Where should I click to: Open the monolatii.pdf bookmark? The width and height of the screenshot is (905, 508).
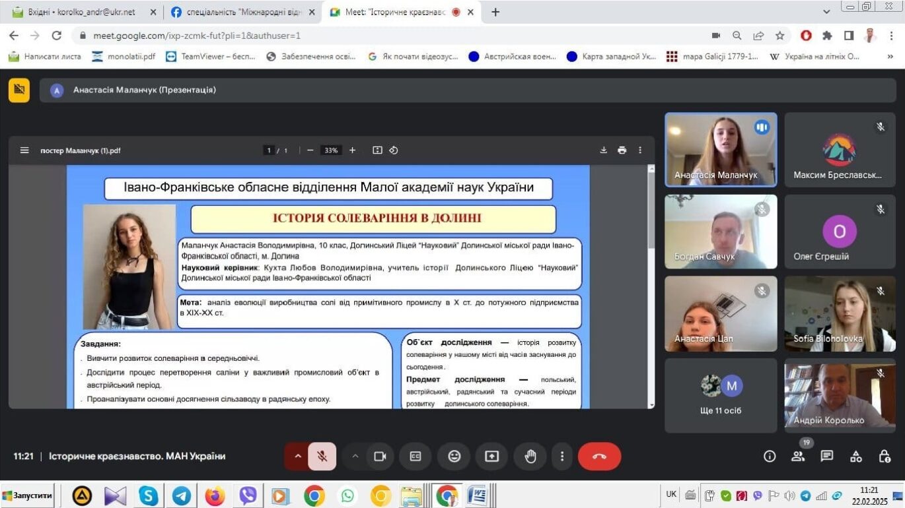pos(124,57)
